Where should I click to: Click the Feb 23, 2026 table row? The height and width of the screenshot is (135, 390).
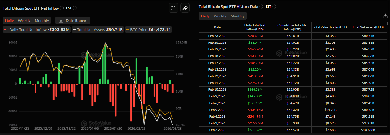292,36
